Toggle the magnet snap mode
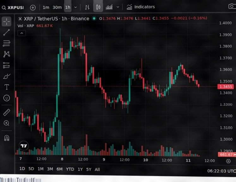This screenshot has height=182, width=236. coord(7,138)
